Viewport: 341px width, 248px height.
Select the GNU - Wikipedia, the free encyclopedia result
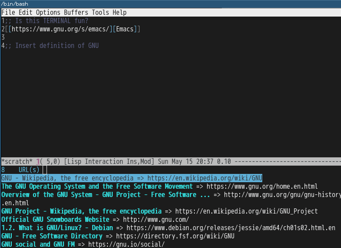132,178
